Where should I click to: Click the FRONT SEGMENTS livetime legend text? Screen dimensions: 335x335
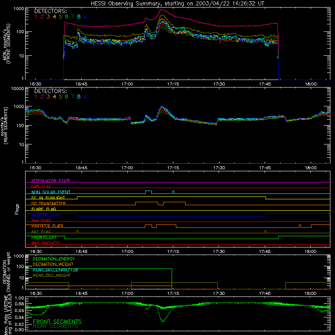[x=57, y=322]
